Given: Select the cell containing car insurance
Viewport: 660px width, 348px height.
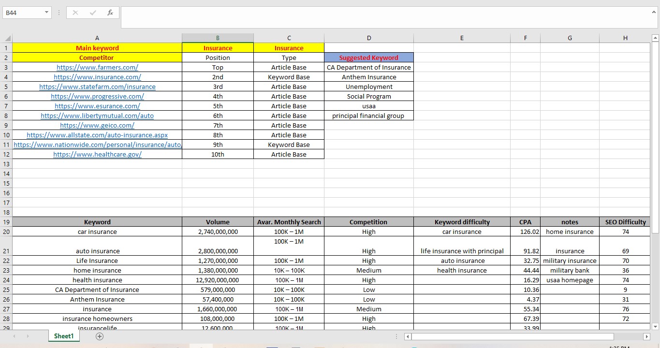Looking at the screenshot, I should [x=97, y=232].
